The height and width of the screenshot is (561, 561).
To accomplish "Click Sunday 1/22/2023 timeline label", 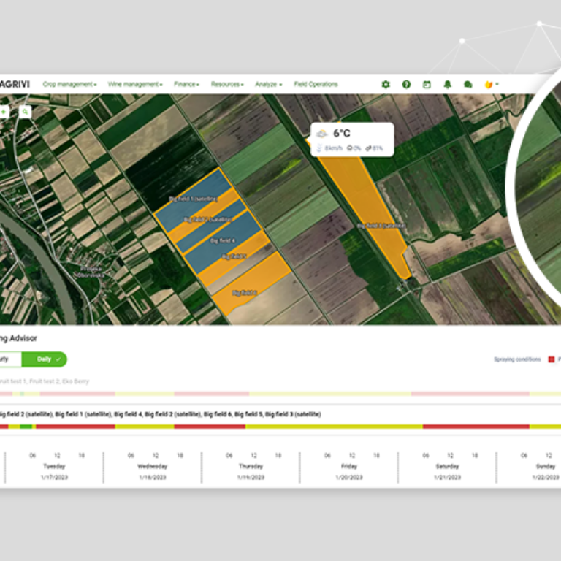I will click(546, 472).
